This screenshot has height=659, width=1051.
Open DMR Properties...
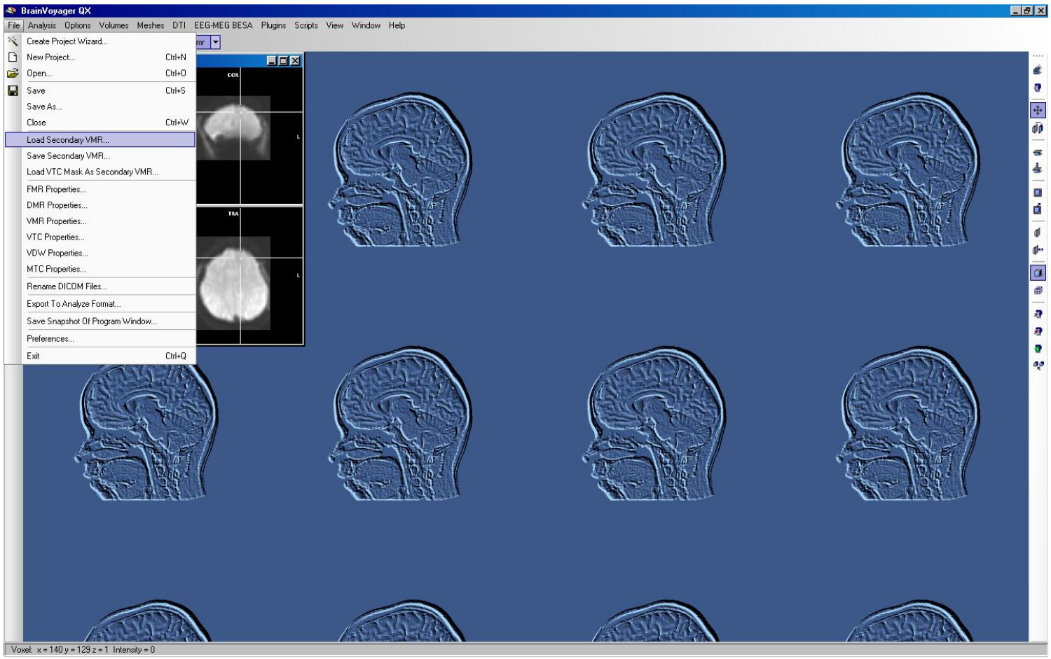(99, 205)
